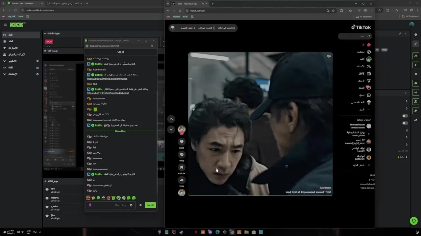This screenshot has height=236, width=421.
Task: Follow the creator via red plus badge
Action: tap(182, 133)
